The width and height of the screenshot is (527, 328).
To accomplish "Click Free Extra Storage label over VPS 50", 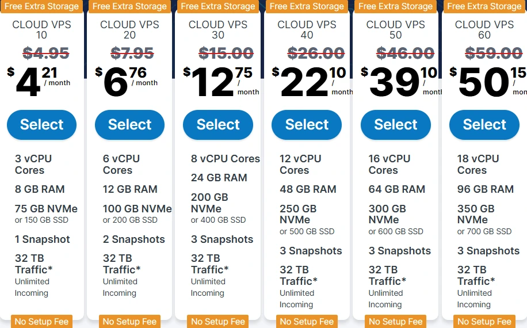I will [395, 6].
